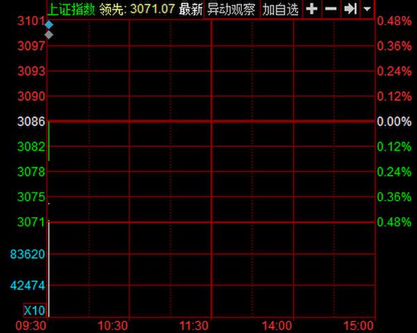Select the 上证指数 title label
417x333 pixels.
[x=70, y=9]
